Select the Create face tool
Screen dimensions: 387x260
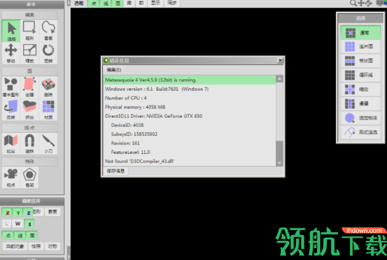pos(30,87)
